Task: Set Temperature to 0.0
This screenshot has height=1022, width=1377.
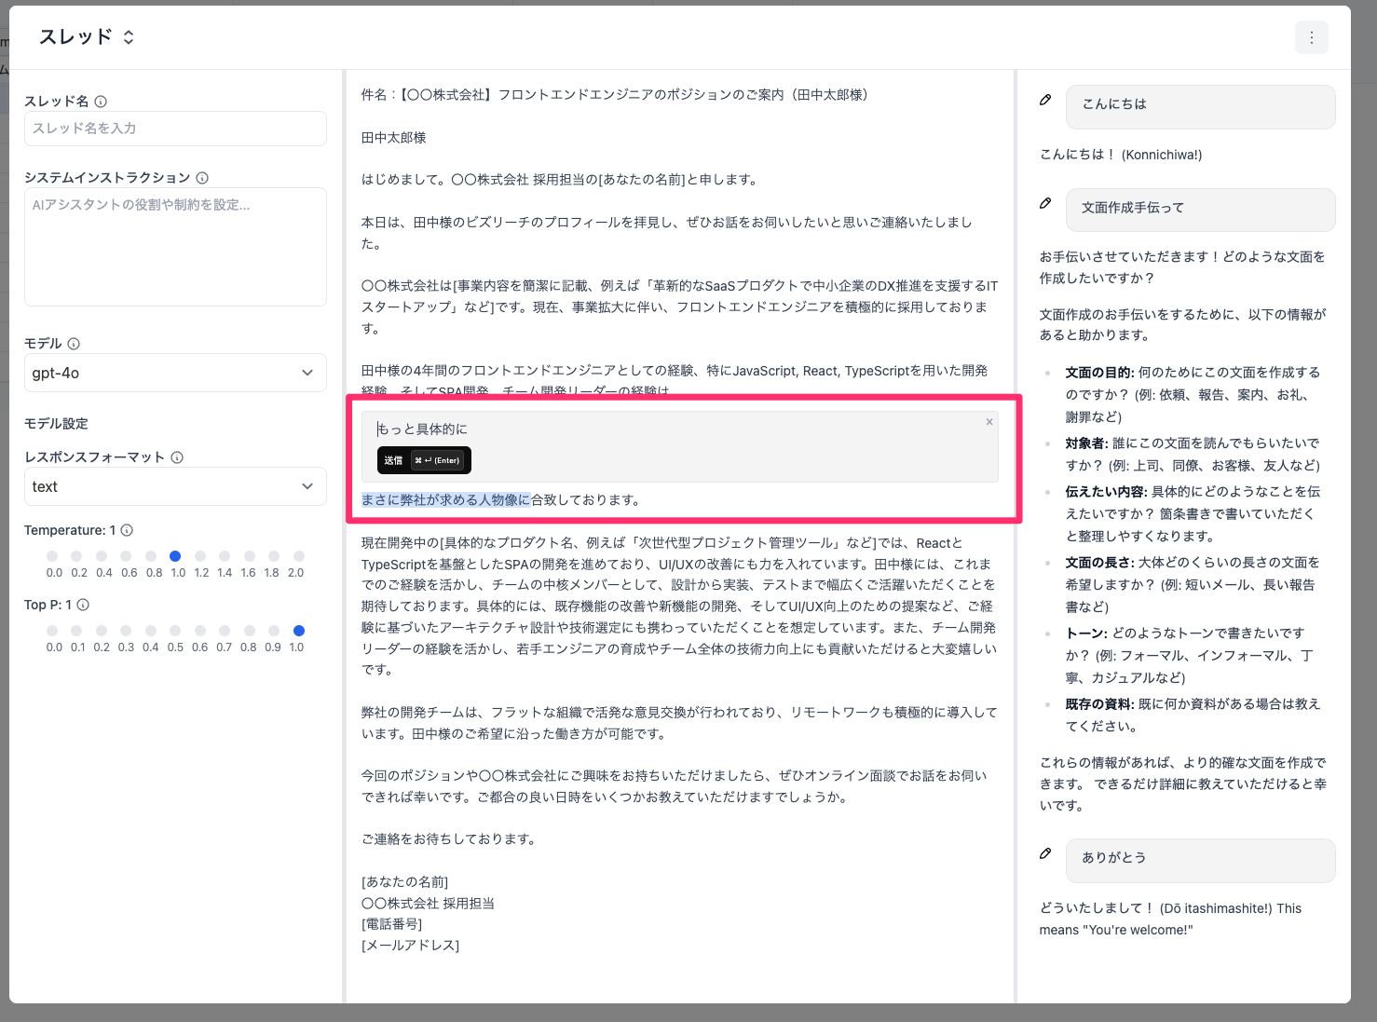Action: click(x=52, y=556)
